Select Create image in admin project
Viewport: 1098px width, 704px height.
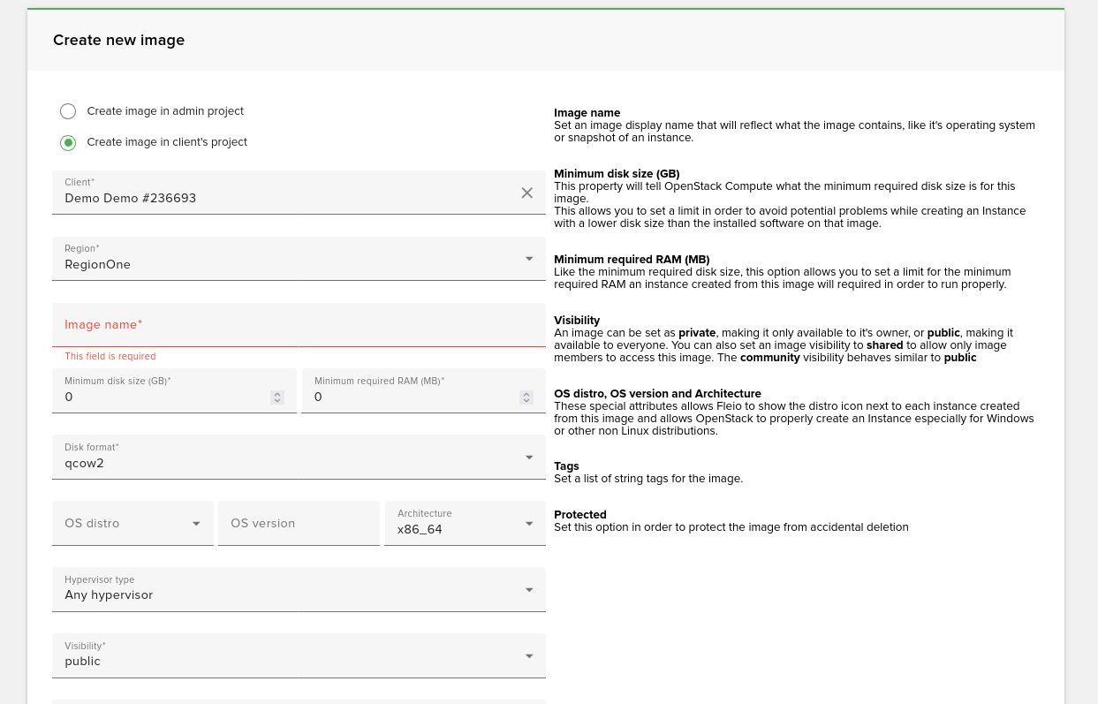[68, 111]
